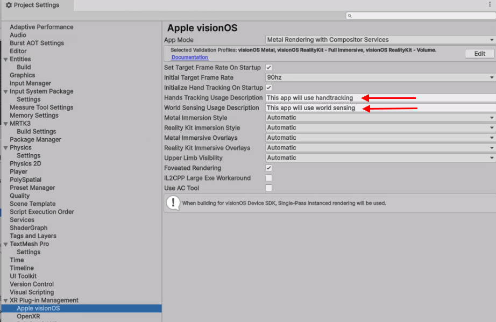Open Scene Template settings
This screenshot has height=322, width=496.
(33, 204)
